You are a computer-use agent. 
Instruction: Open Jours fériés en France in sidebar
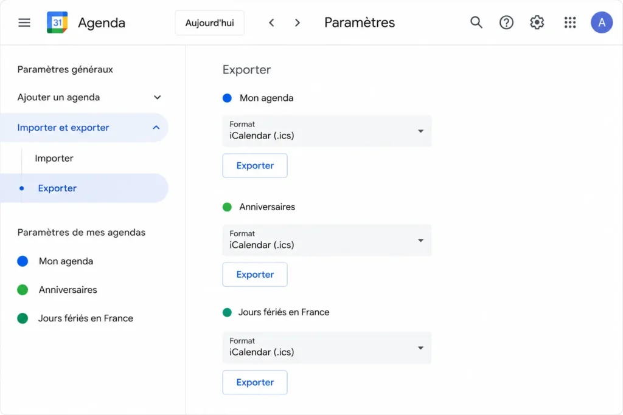[85, 318]
